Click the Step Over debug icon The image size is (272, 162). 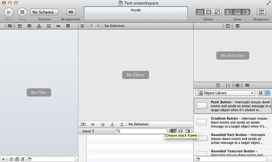(102, 124)
